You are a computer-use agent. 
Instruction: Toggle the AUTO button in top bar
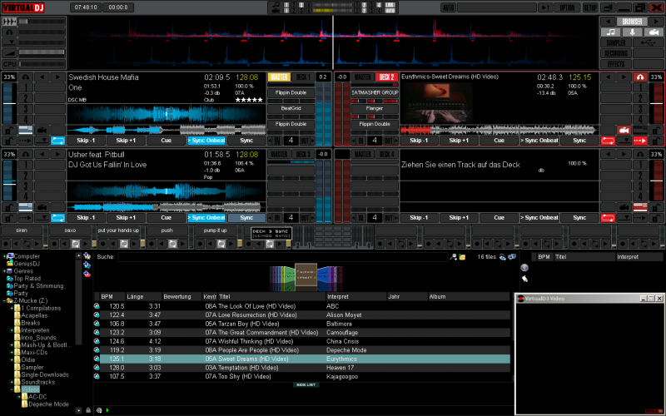click(x=449, y=7)
